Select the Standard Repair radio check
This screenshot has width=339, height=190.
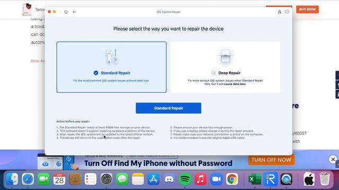click(96, 73)
